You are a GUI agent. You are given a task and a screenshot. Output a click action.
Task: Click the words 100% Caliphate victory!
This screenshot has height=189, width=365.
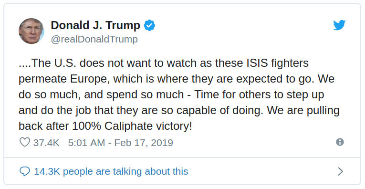(x=132, y=126)
